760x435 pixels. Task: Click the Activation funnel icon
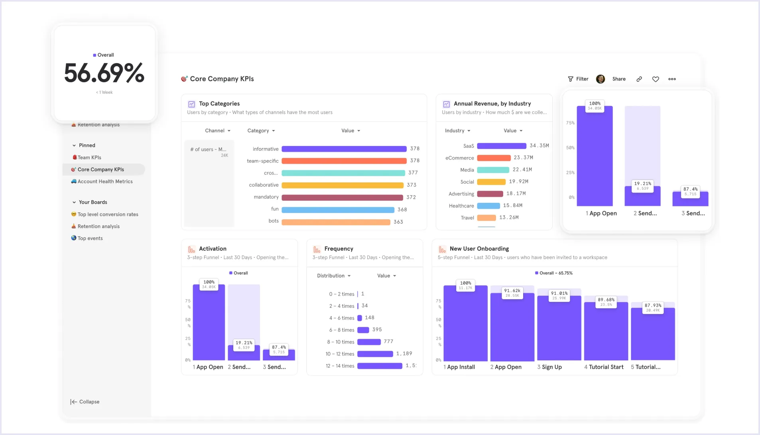coord(192,249)
